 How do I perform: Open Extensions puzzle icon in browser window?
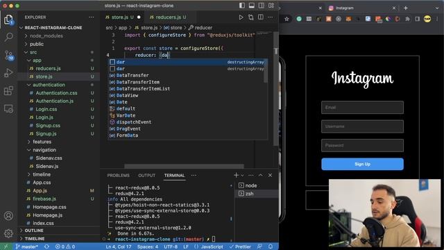[x=407, y=19]
